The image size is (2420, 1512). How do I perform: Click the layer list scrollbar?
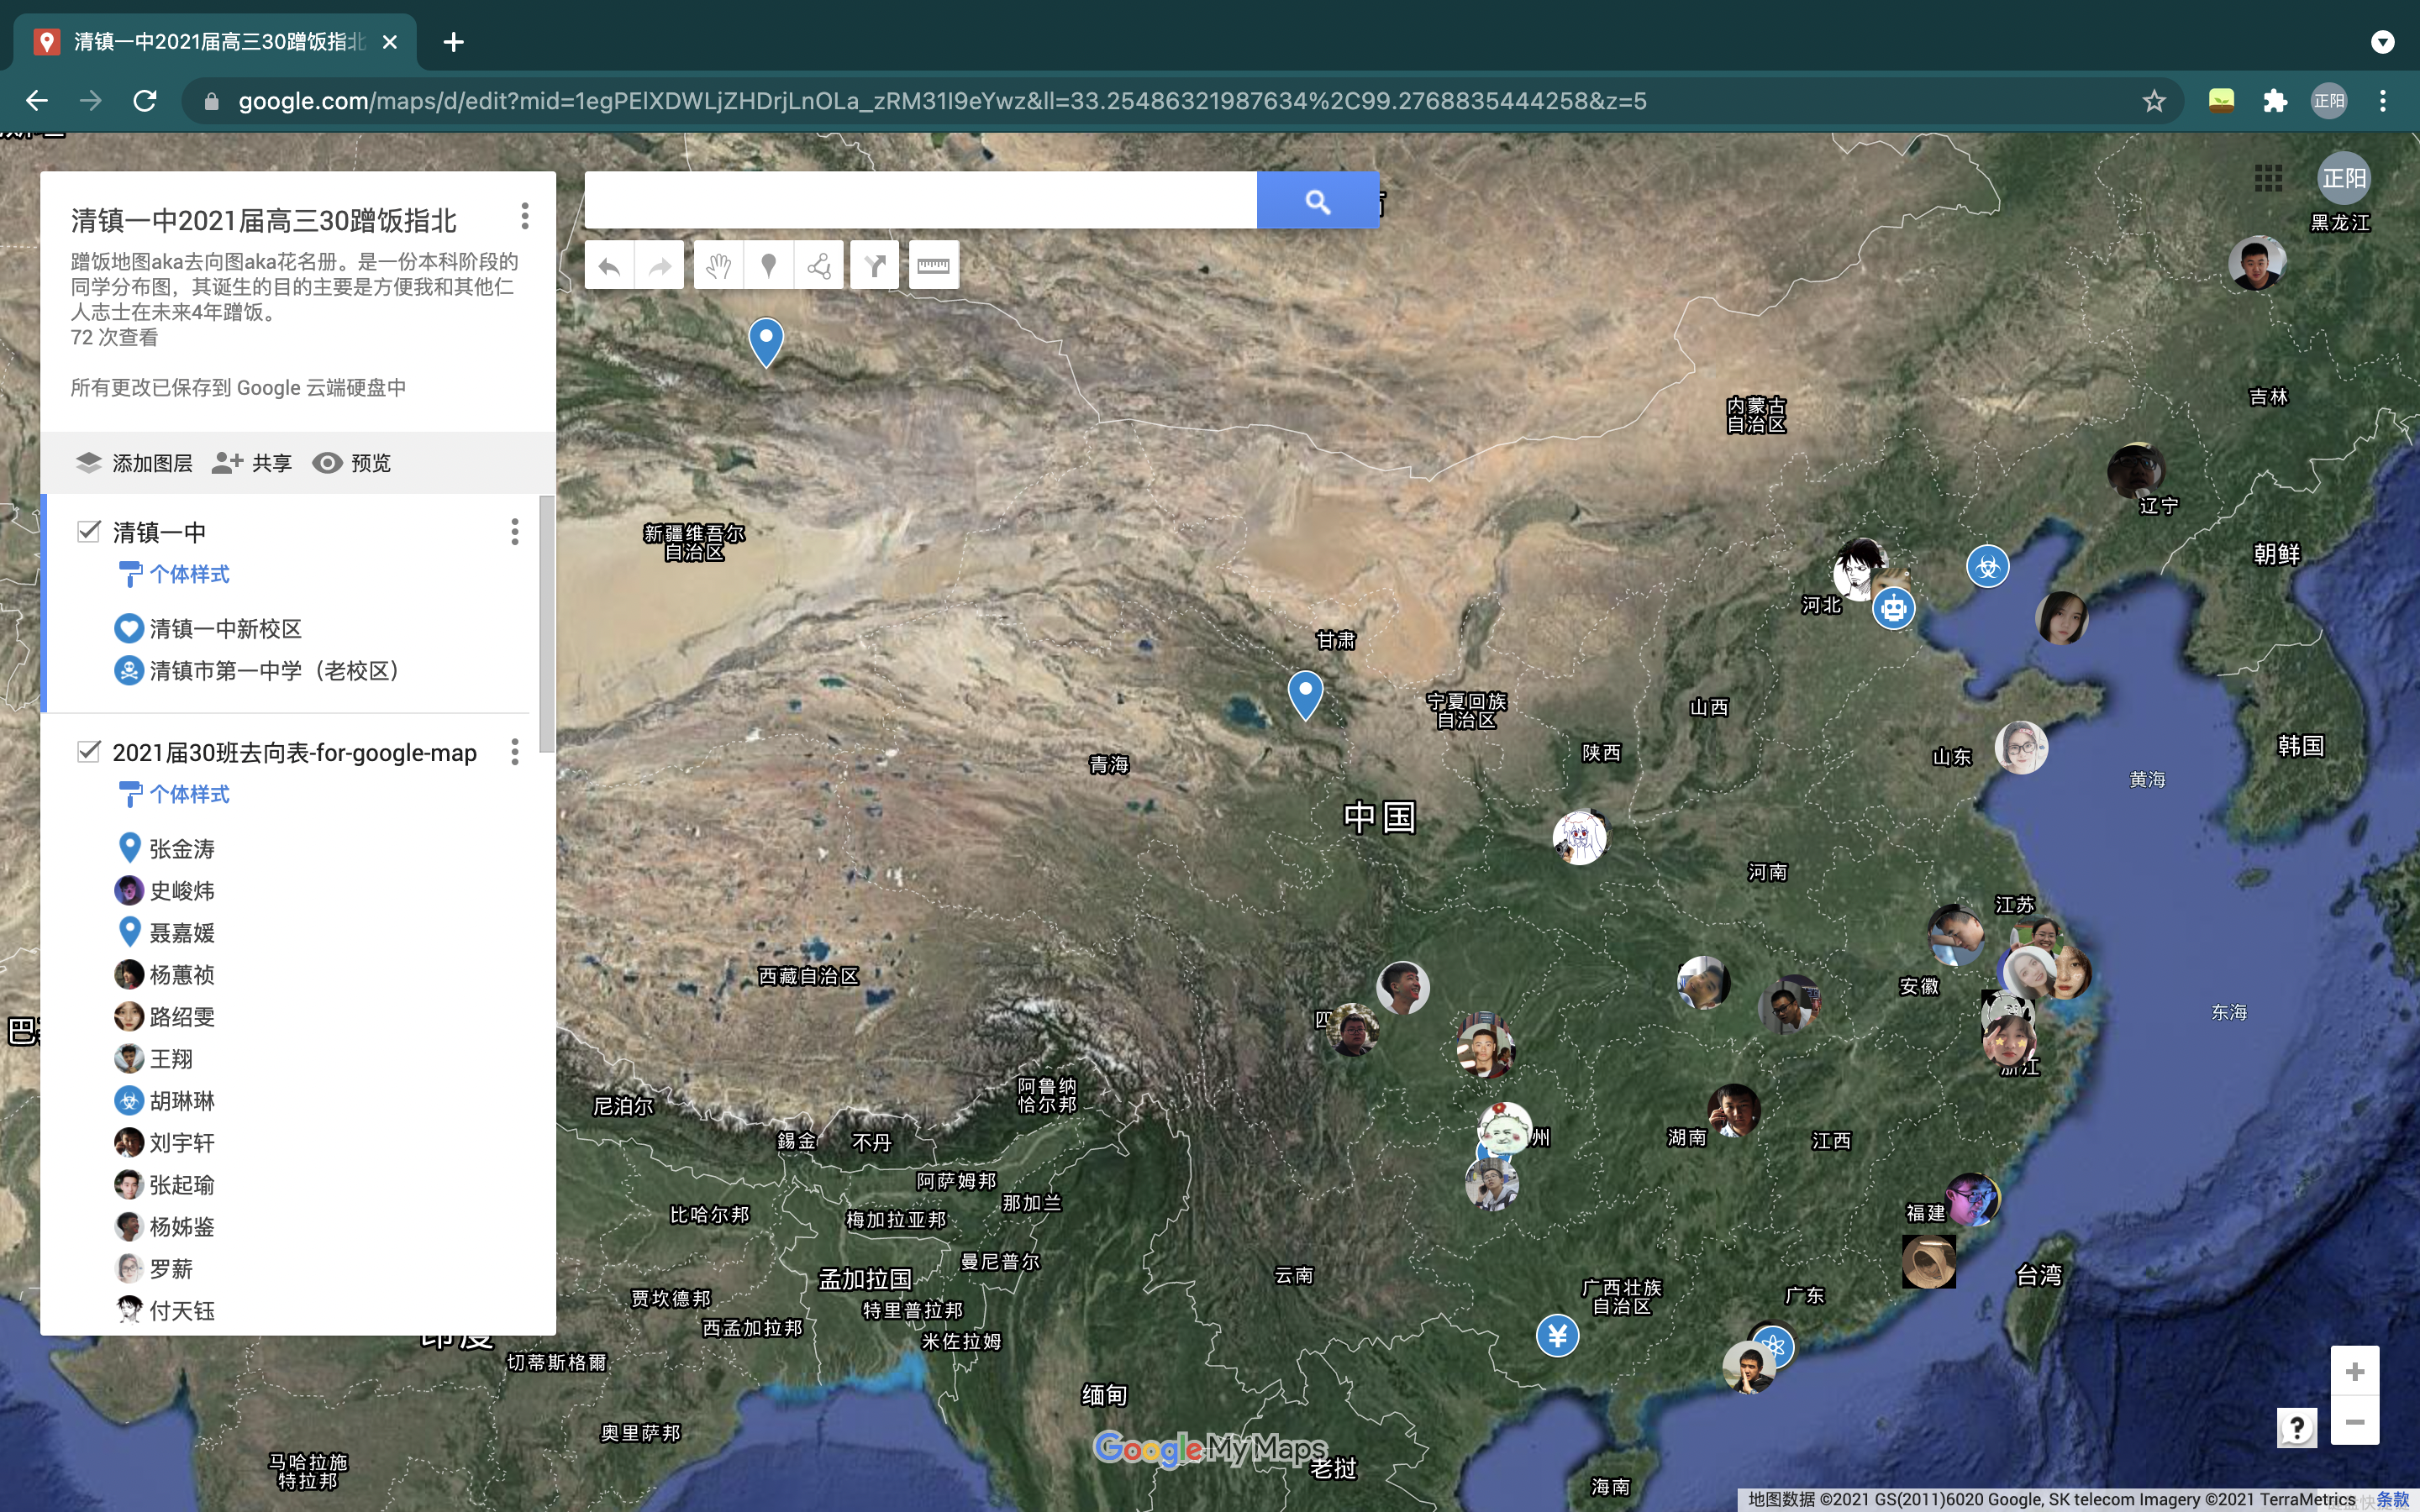[547, 623]
